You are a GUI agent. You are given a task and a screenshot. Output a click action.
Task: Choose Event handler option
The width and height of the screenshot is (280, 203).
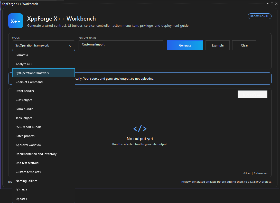click(43, 91)
